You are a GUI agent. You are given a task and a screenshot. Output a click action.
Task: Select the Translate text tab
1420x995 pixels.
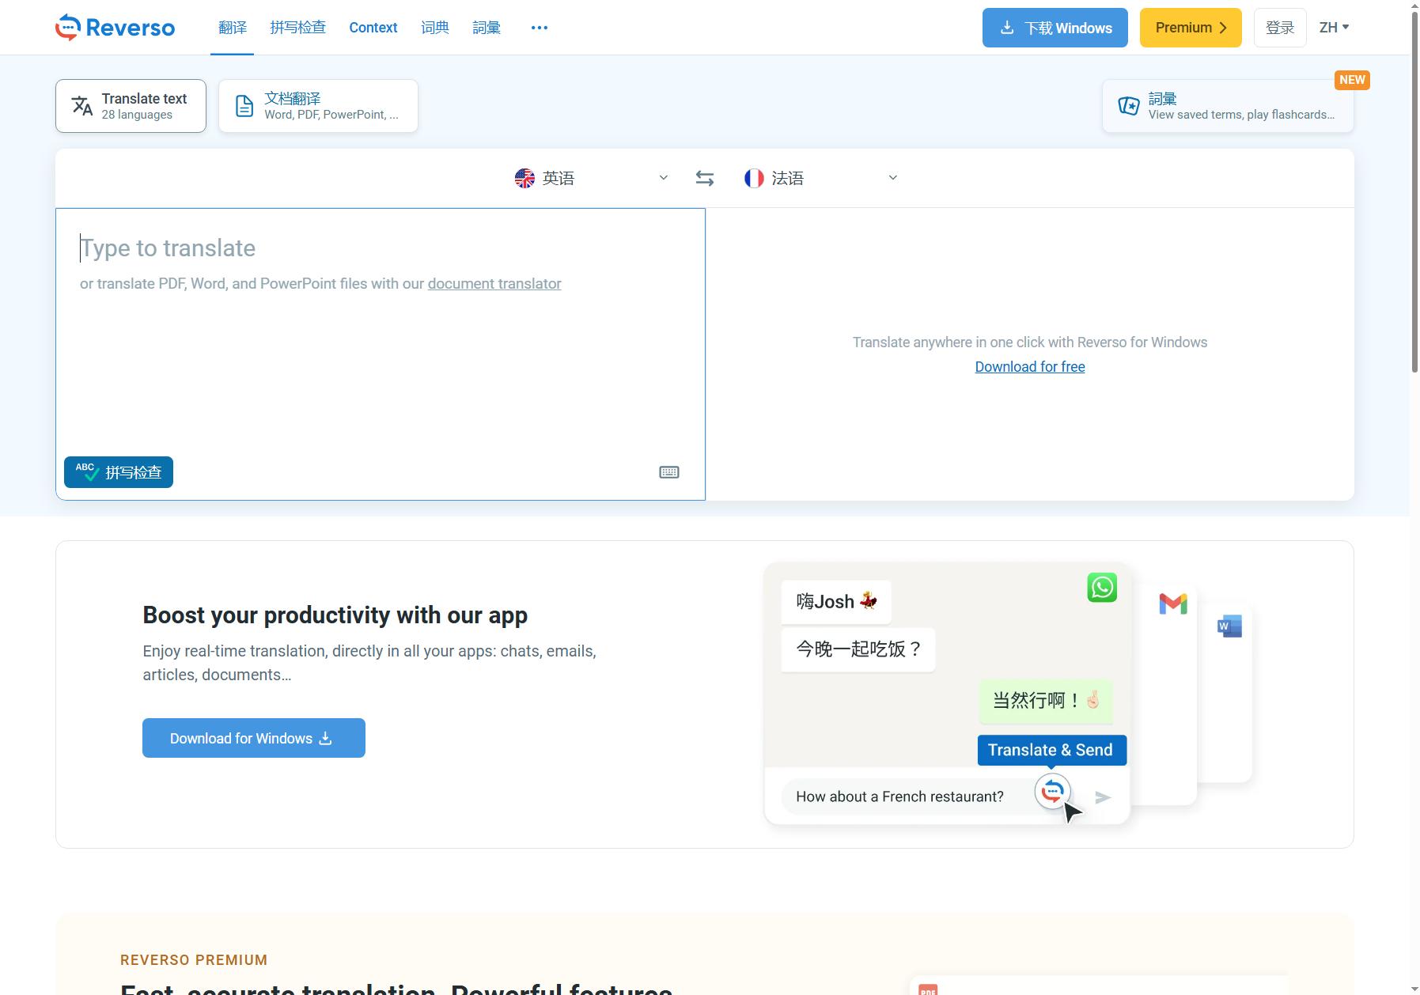click(x=131, y=106)
